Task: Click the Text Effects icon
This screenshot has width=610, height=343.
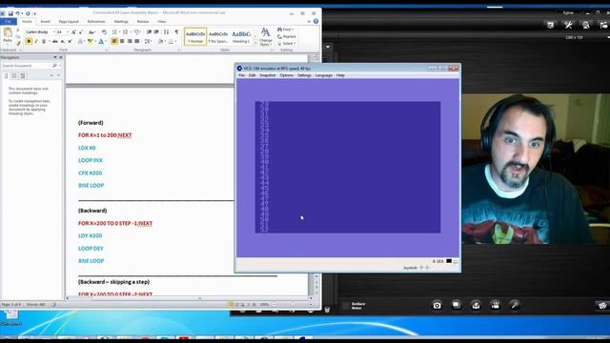Action: tap(80, 41)
